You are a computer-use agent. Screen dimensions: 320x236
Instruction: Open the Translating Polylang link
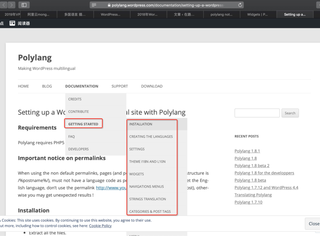(253, 195)
